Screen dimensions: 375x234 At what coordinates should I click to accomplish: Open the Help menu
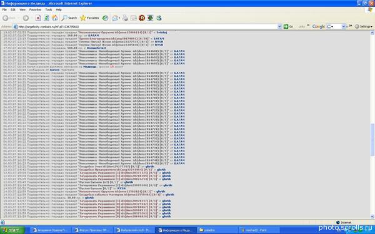click(x=59, y=9)
